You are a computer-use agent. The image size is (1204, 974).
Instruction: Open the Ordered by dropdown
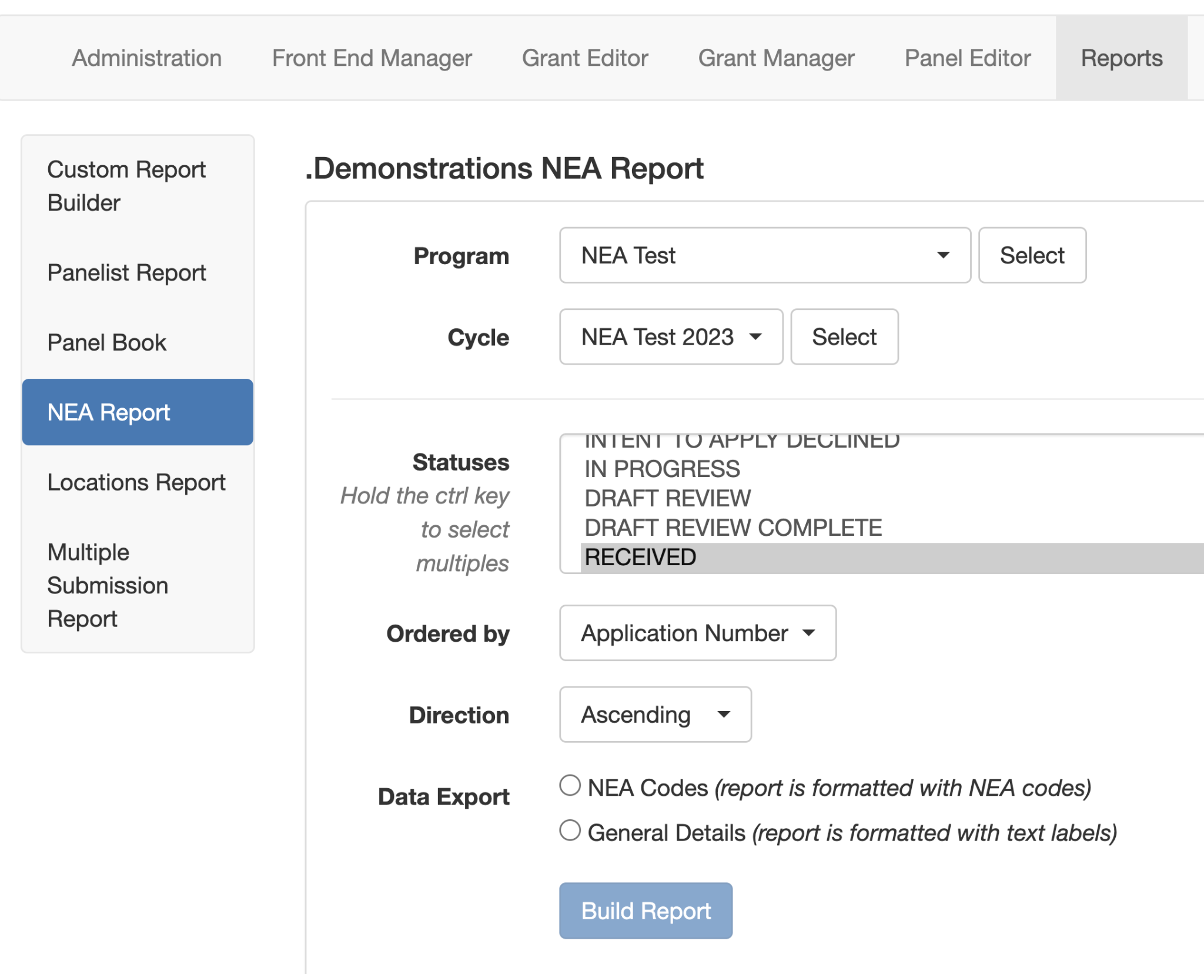pyautogui.click(x=697, y=633)
